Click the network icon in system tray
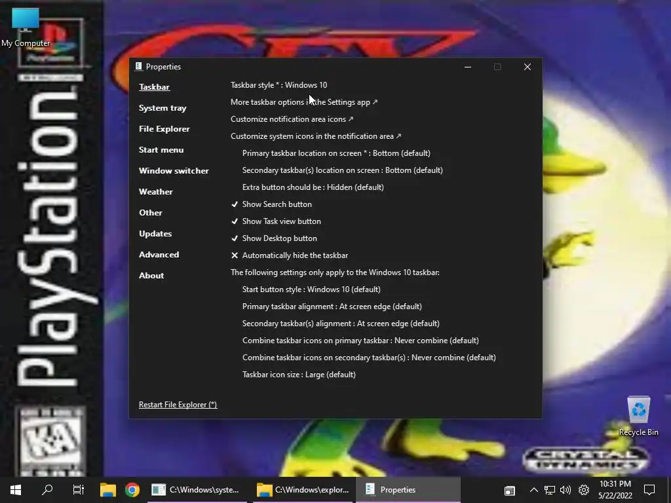The width and height of the screenshot is (671, 503). pyautogui.click(x=550, y=490)
